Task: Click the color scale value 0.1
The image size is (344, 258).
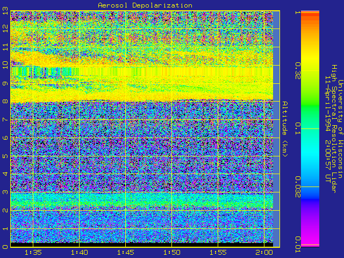Action: click(x=298, y=129)
